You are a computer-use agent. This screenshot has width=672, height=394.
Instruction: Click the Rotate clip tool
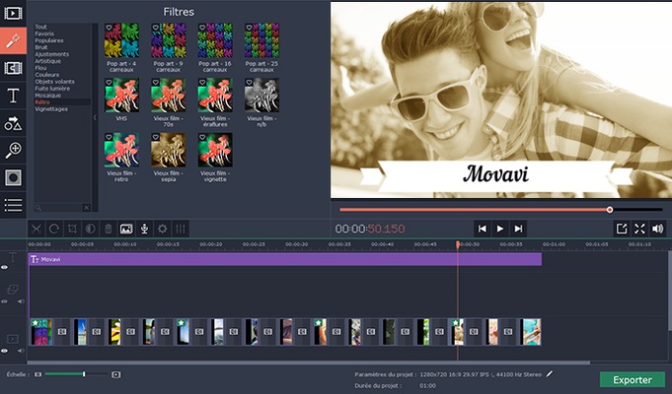[54, 229]
